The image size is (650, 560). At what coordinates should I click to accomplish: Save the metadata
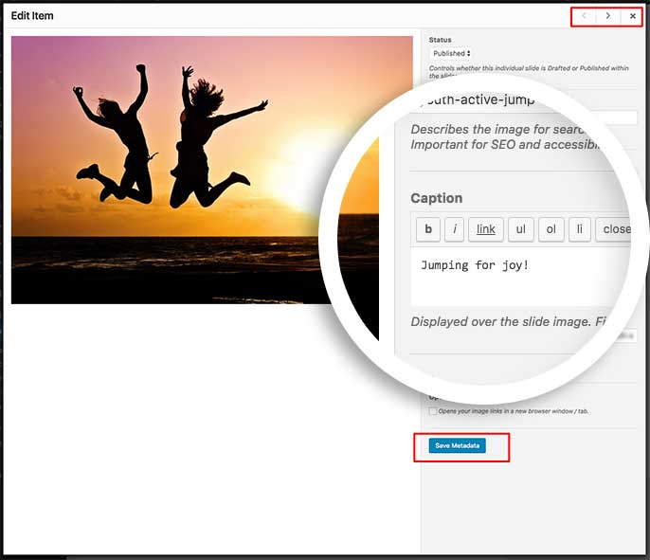[458, 445]
